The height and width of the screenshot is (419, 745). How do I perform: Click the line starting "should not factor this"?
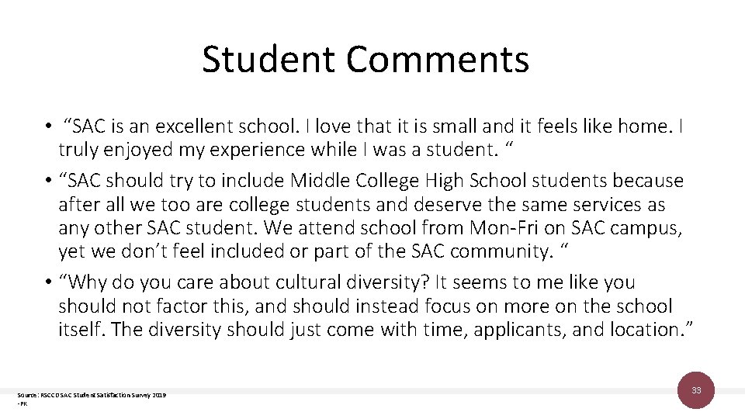coord(365,306)
